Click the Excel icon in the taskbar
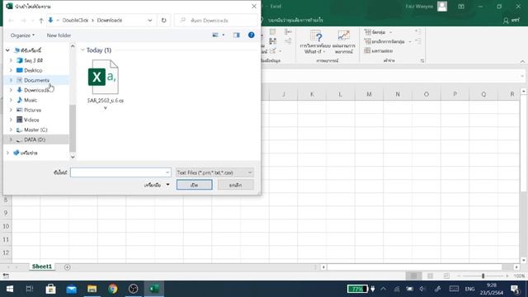Viewport: 528px width, 297px height. (x=154, y=289)
